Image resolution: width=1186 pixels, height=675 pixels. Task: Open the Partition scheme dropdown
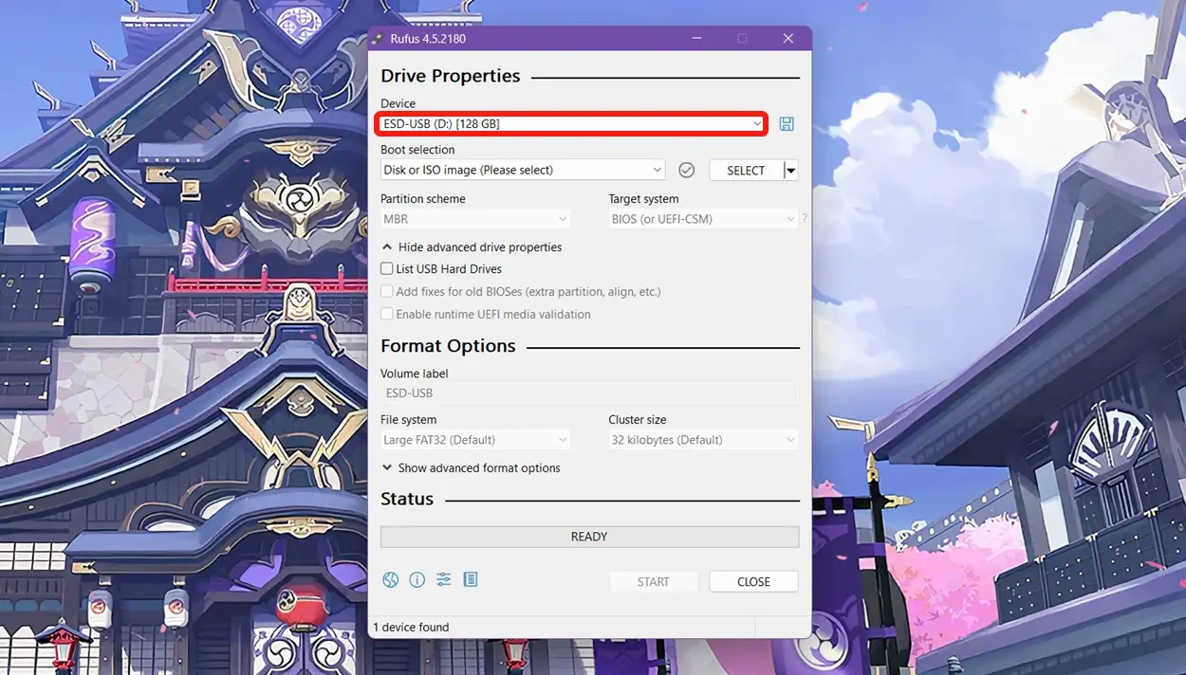[474, 218]
